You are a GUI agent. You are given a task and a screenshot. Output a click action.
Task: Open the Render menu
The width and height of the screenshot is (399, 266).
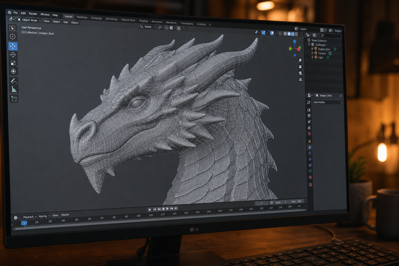(33, 14)
